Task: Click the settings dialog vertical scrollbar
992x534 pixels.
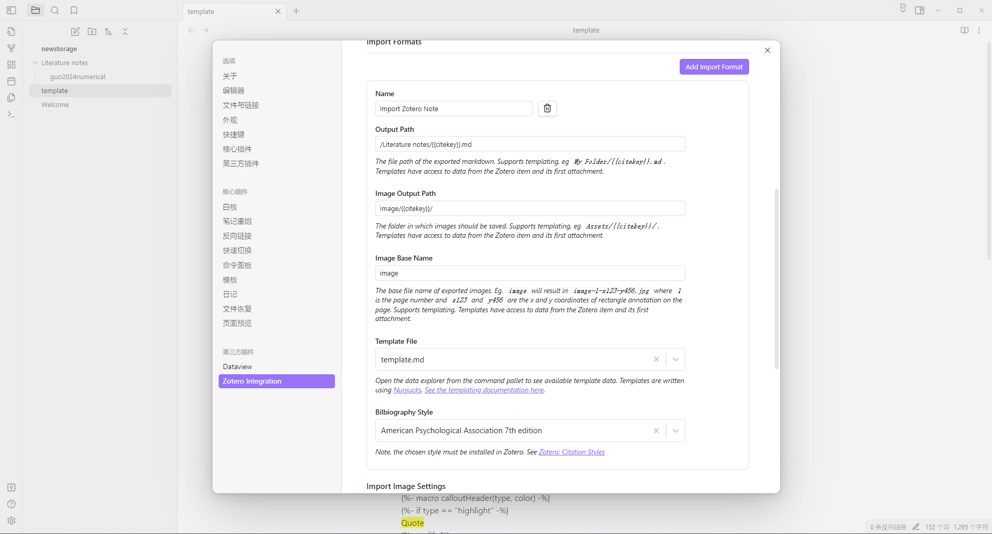Action: (x=776, y=278)
